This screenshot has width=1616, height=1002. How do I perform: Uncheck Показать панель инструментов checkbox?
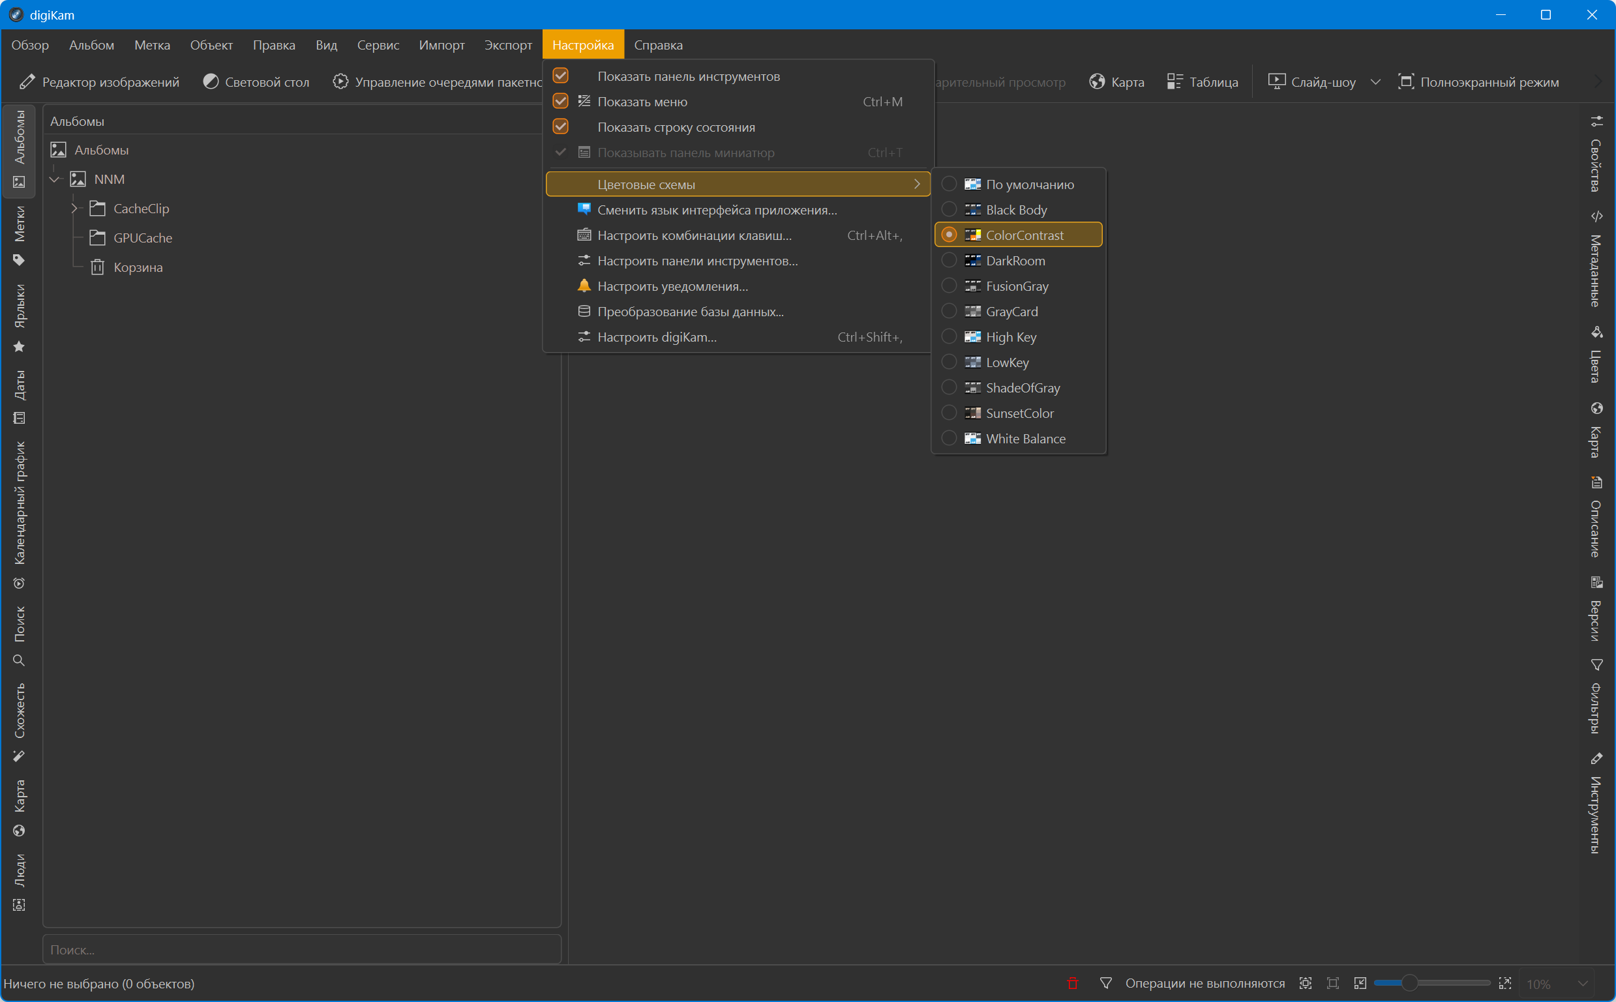(561, 76)
